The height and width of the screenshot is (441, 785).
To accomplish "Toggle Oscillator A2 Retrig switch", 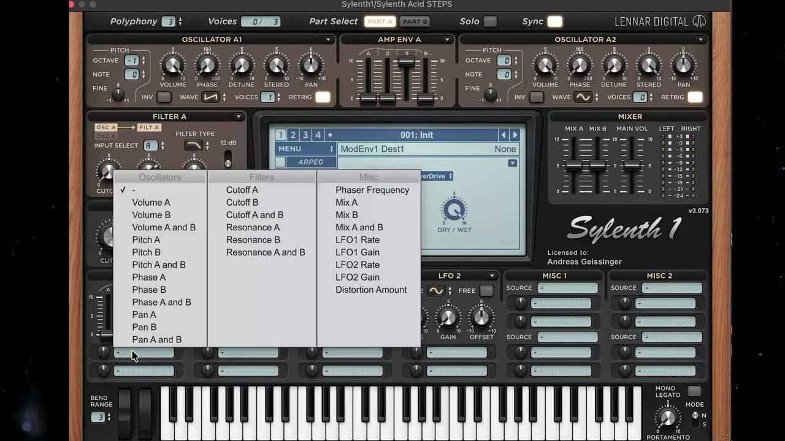I will pyautogui.click(x=695, y=97).
